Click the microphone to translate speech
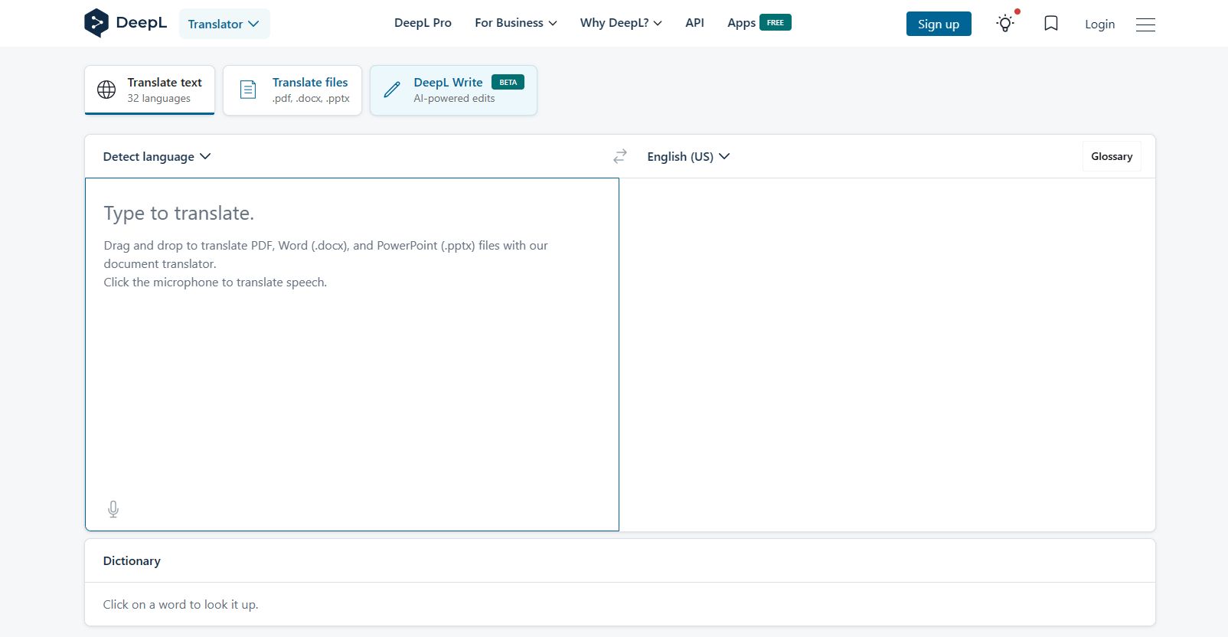This screenshot has height=637, width=1228. coord(113,509)
